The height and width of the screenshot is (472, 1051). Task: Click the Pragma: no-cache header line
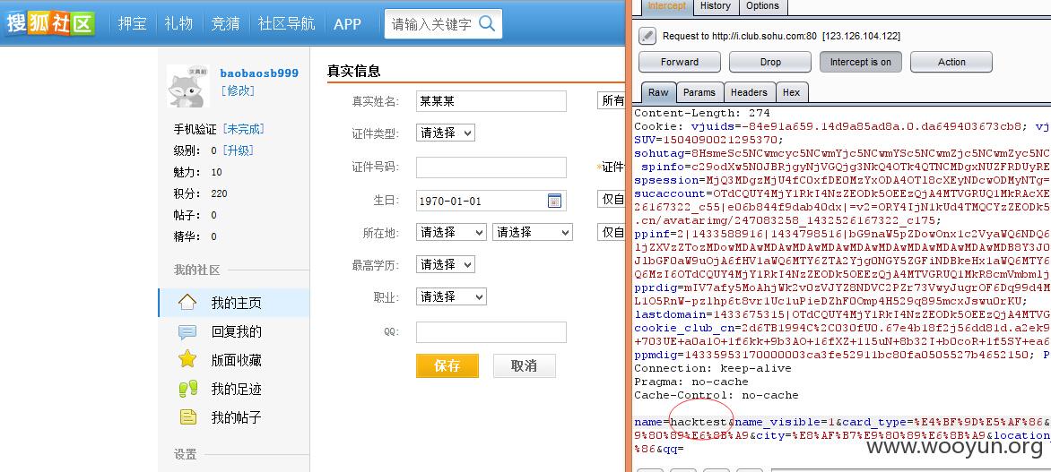(x=691, y=382)
